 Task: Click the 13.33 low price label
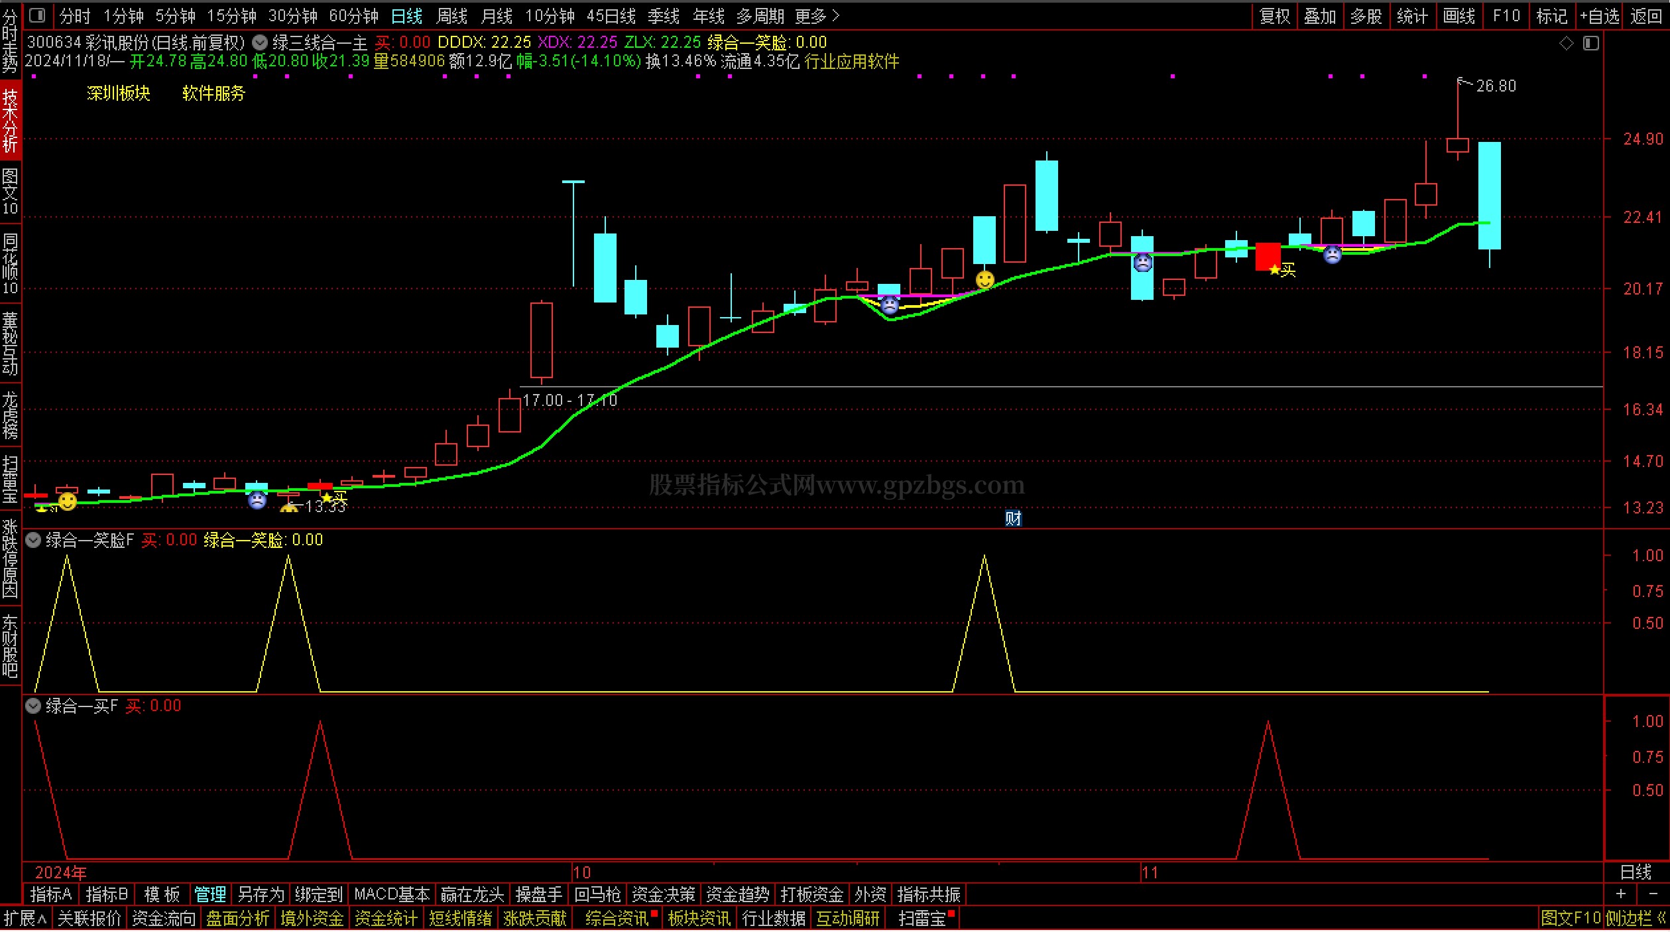tap(326, 507)
